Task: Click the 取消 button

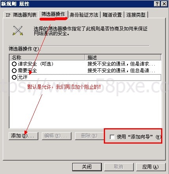Action: click(119, 167)
